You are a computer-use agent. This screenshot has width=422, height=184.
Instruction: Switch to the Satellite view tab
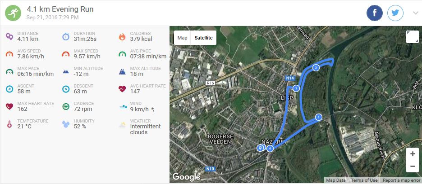[x=203, y=38]
